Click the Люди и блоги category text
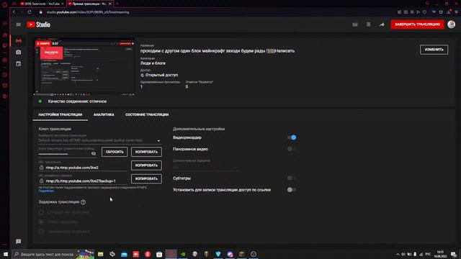Viewport: 461px width, 259px height. [x=153, y=63]
